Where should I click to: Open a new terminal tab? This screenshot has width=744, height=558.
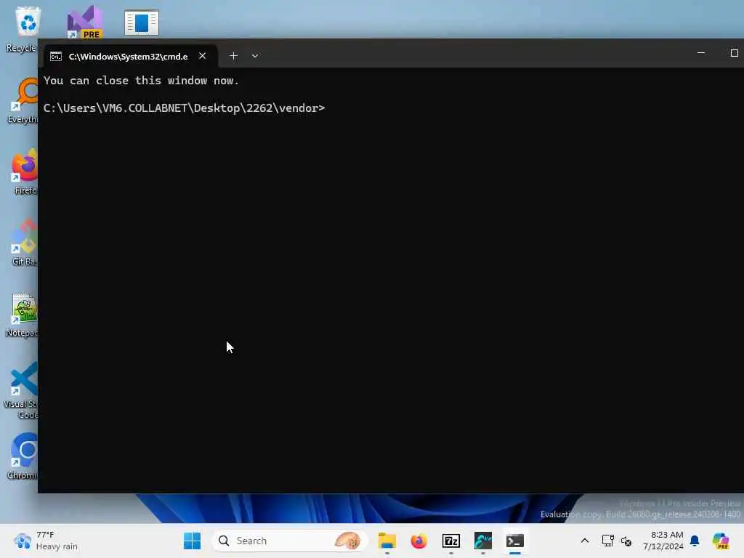233,56
